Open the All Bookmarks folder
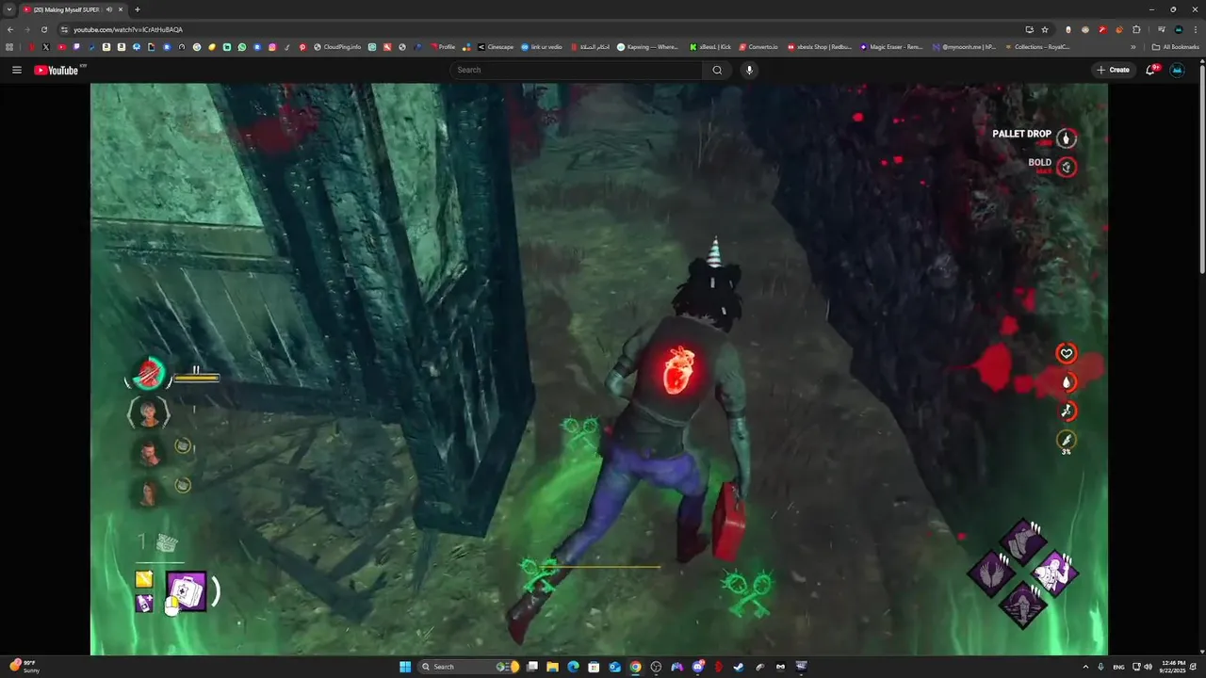Screen dimensions: 1206x678 tap(1175, 47)
